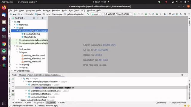Viewport: 191px width, 107px height.
Task: Switch to the Terminal tool tab
Action: tap(17, 103)
